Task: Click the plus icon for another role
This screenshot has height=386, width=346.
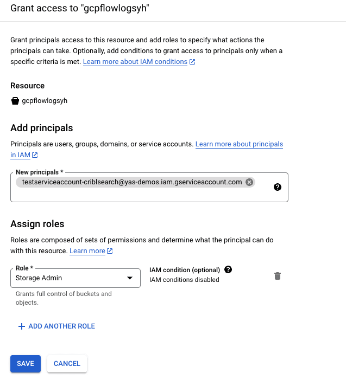Action: click(22, 326)
